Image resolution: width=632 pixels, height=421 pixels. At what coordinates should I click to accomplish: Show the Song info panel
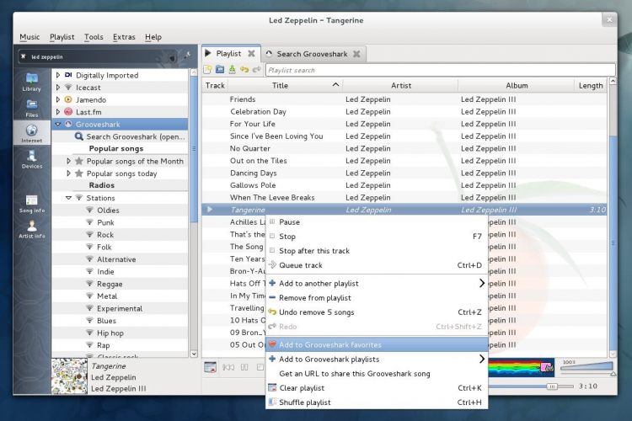[31, 204]
